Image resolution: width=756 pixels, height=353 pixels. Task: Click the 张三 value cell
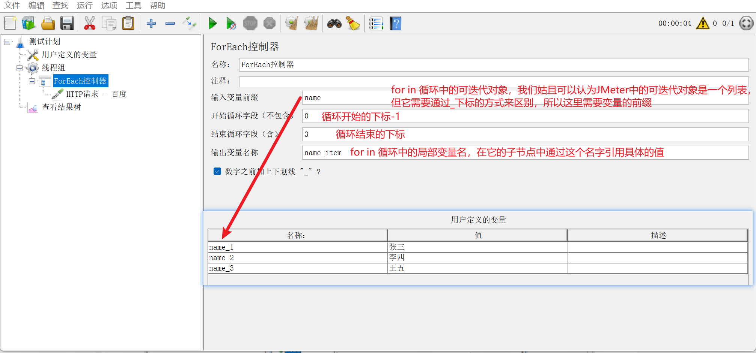(x=478, y=247)
